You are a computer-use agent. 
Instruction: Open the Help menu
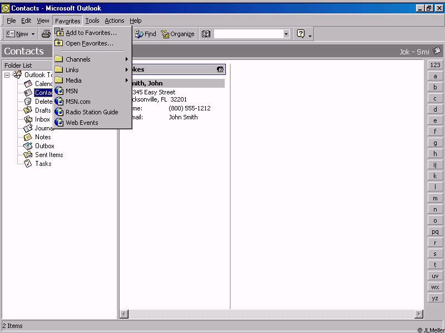click(x=136, y=21)
